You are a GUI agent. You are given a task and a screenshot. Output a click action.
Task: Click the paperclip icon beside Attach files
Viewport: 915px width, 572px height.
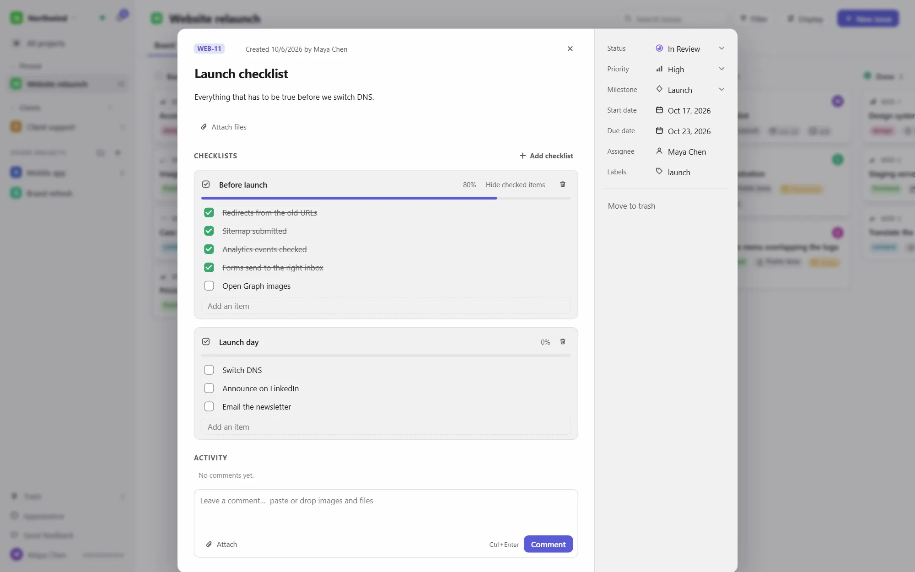click(x=204, y=127)
